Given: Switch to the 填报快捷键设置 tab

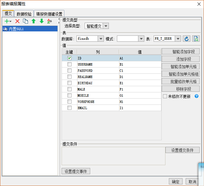Looking at the screenshot, I should (49, 14).
